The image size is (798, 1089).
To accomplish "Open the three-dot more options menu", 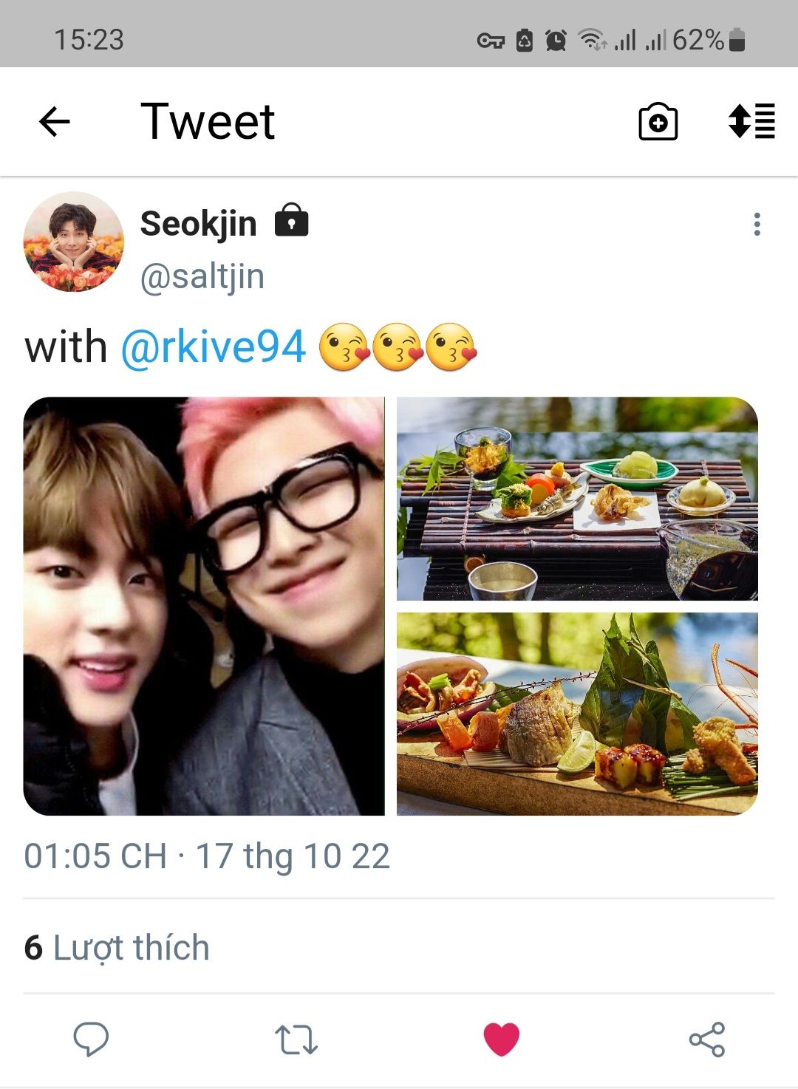I will (x=757, y=224).
